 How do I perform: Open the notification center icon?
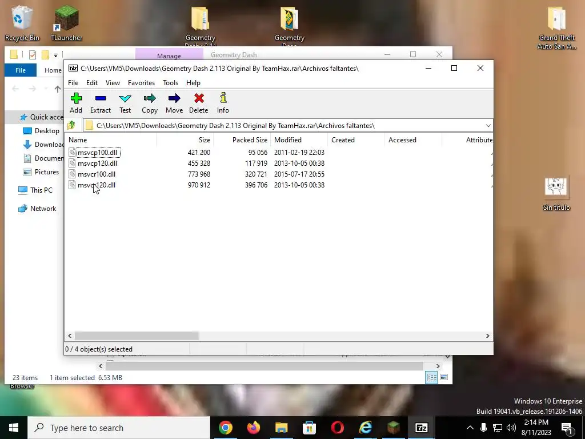coord(567,428)
